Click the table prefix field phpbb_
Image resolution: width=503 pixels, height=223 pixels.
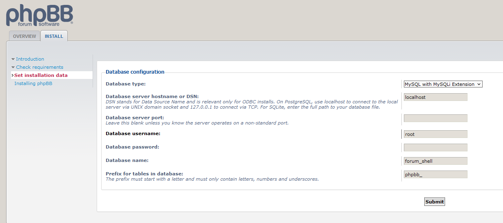click(x=436, y=175)
